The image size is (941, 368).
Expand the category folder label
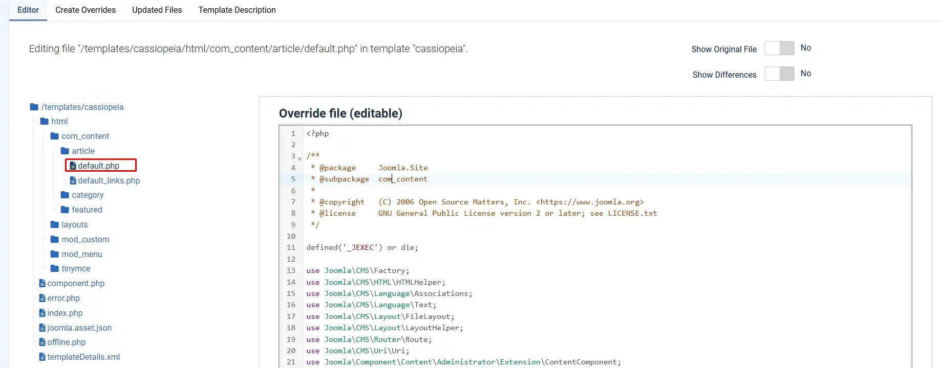[x=88, y=195]
